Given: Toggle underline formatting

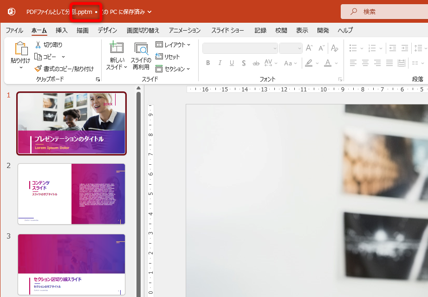Looking at the screenshot, I should [232, 63].
